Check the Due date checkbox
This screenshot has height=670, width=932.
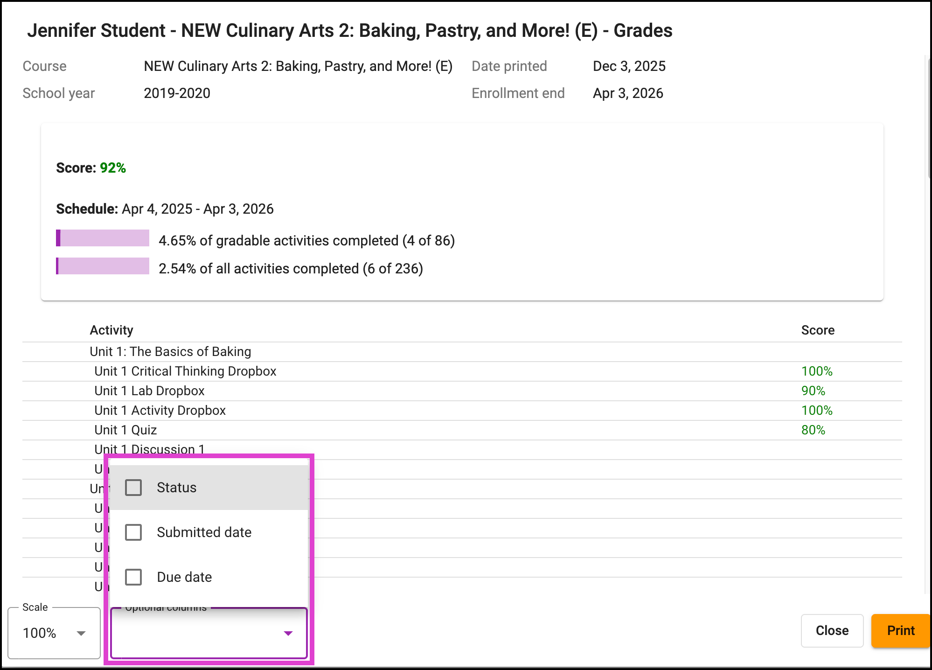[x=133, y=577]
